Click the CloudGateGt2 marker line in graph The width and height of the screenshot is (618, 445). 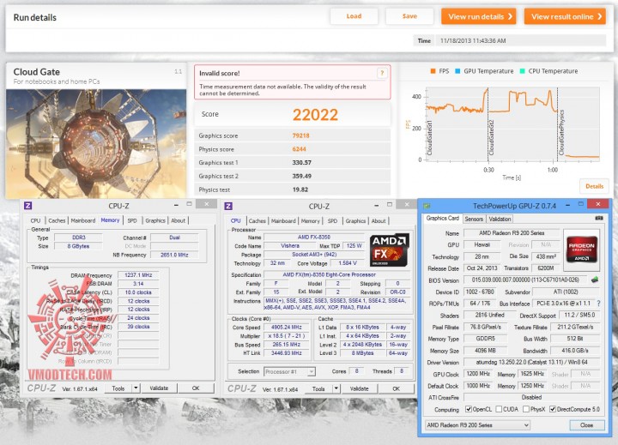point(488,124)
